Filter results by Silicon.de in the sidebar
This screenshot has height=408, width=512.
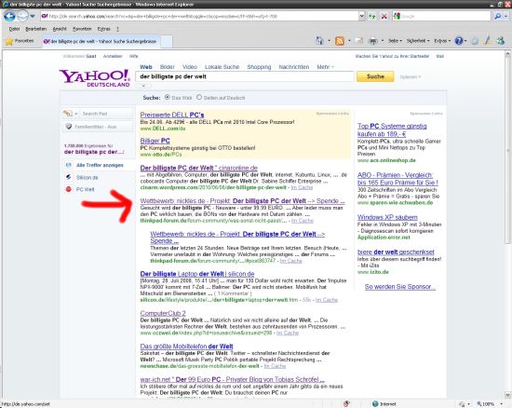click(88, 177)
